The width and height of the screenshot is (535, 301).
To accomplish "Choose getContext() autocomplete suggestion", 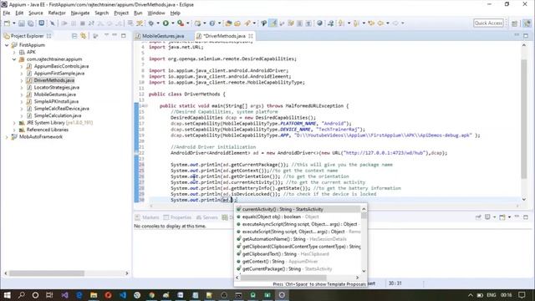I will [298, 262].
